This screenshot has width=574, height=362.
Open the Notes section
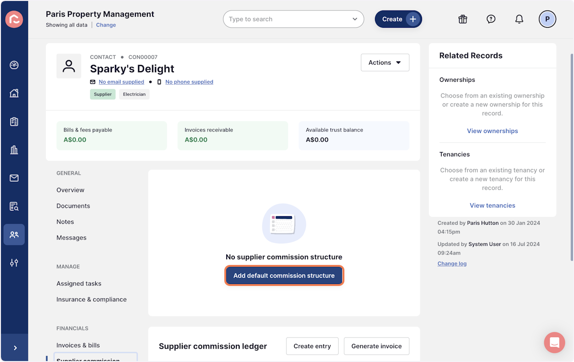coord(65,221)
